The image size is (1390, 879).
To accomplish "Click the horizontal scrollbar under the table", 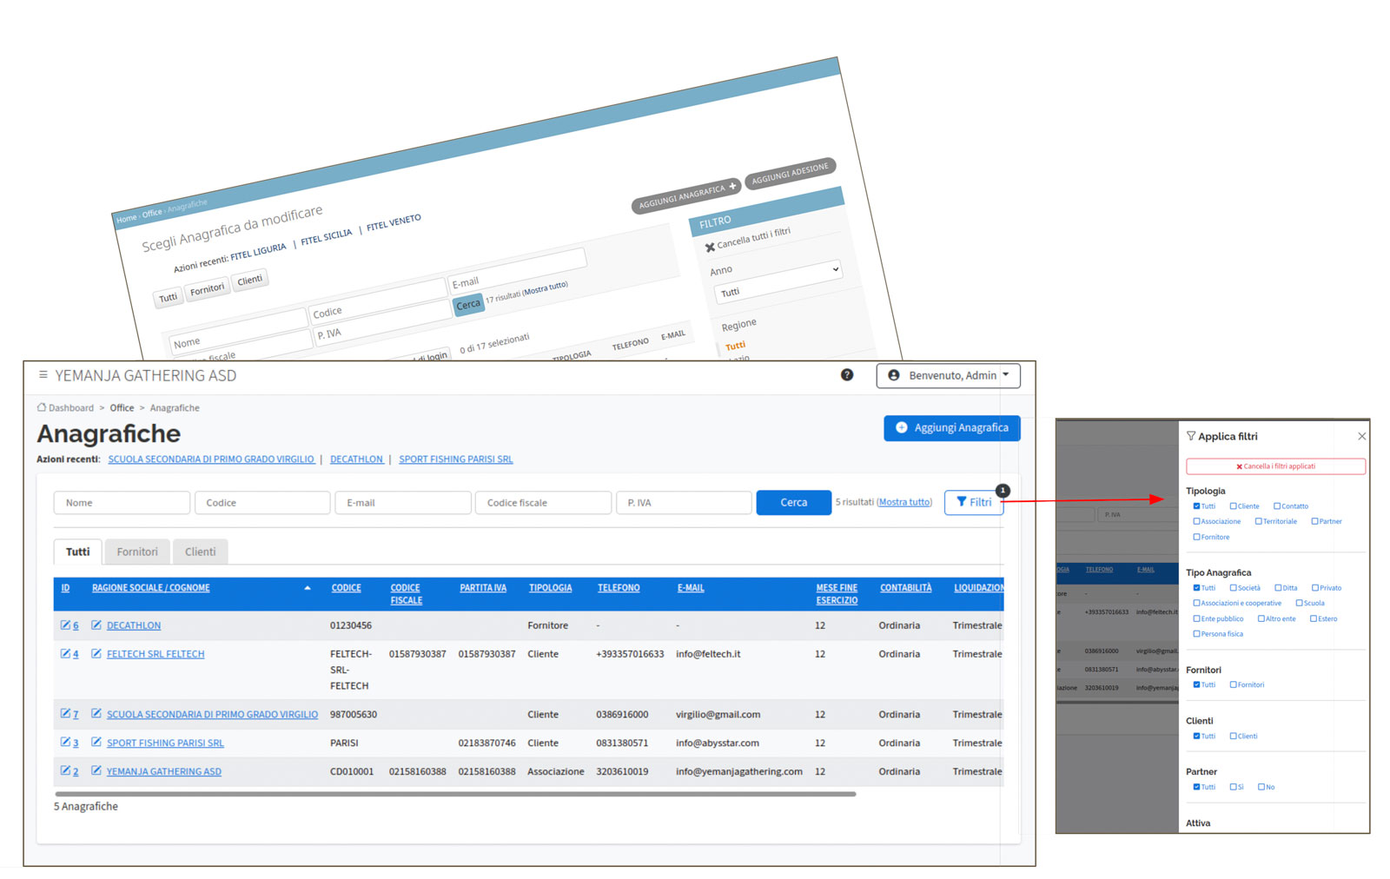I will pos(455,794).
